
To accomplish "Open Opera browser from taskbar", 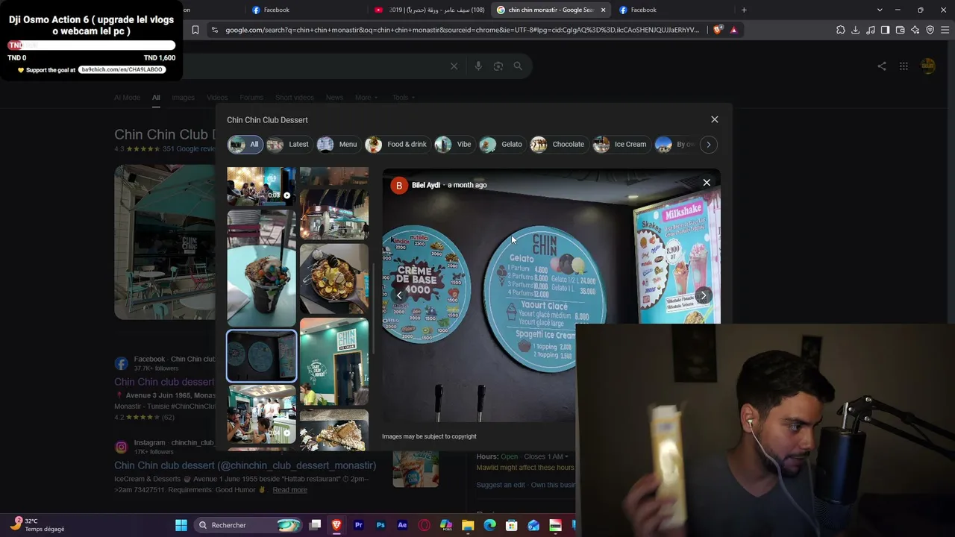I will (425, 525).
